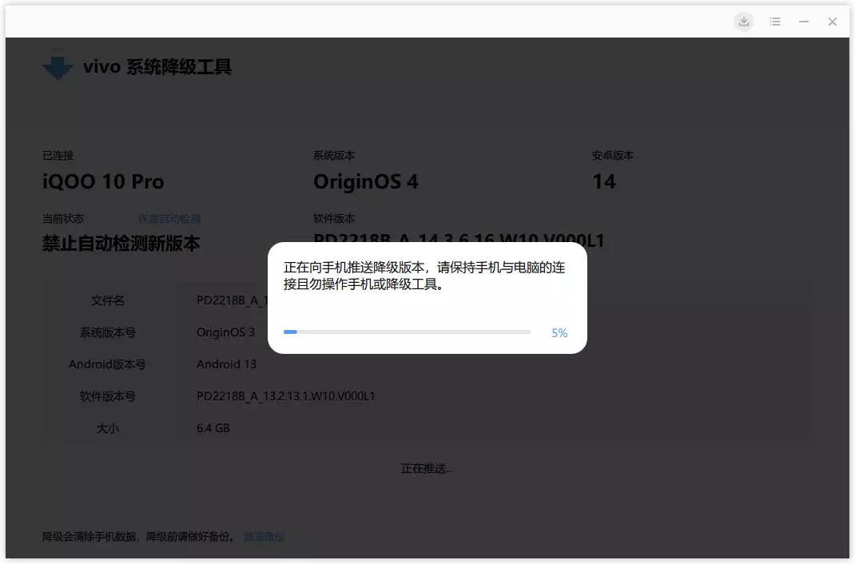This screenshot has width=855, height=564.
Task: Click the 安卓版本 label
Action: tap(612, 156)
